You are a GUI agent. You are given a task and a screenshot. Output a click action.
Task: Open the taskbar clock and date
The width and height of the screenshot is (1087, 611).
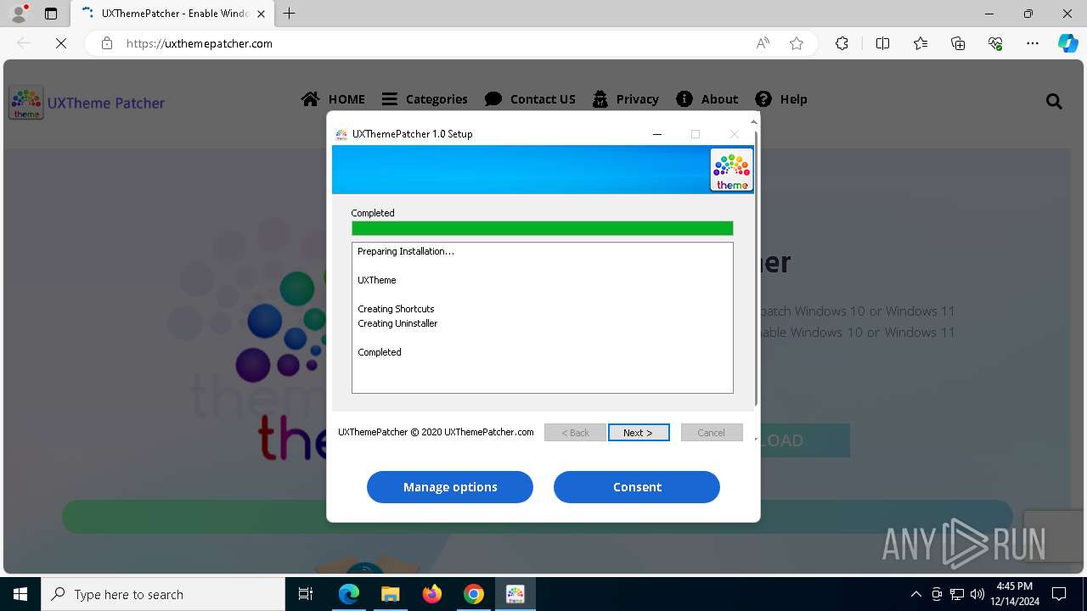(1014, 594)
